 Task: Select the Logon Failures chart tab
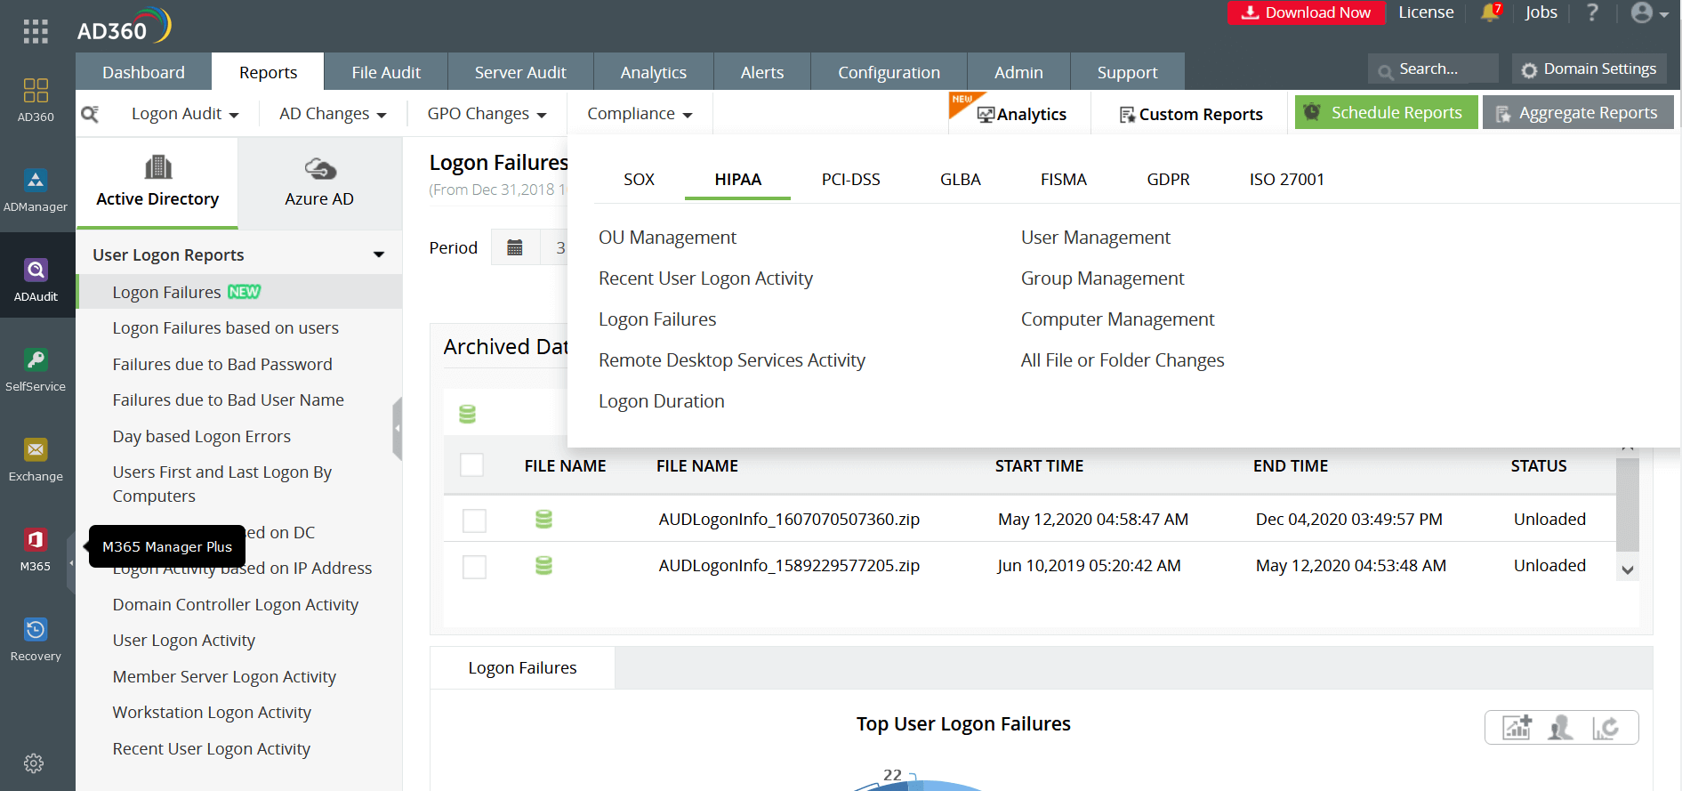click(522, 668)
